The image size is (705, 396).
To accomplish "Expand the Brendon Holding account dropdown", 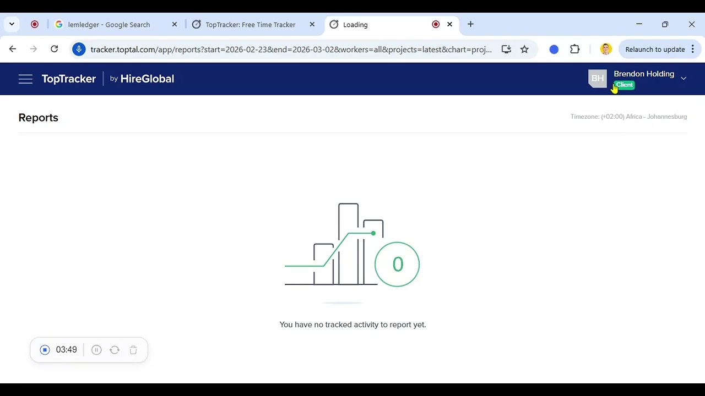I will (x=684, y=79).
